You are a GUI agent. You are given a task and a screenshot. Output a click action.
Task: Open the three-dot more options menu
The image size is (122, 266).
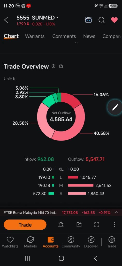pyautogui.click(x=114, y=225)
